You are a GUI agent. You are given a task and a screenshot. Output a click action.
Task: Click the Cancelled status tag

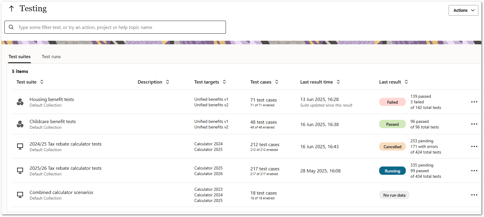click(x=392, y=146)
